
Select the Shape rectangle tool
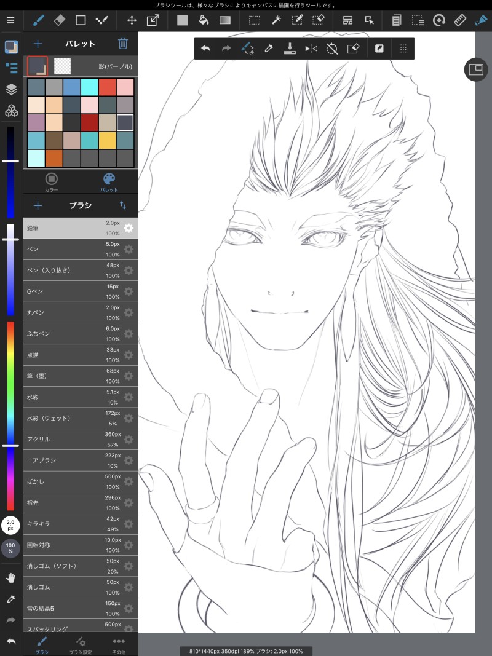coord(81,20)
